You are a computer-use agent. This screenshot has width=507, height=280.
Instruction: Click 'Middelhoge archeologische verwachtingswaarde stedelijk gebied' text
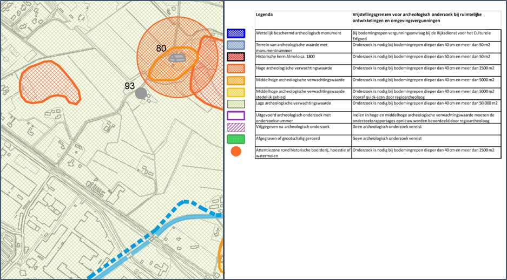(x=300, y=94)
